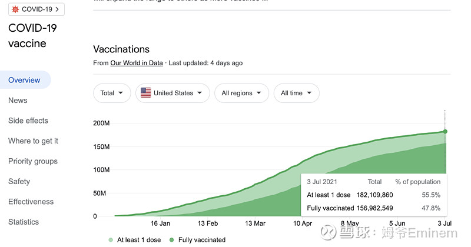Viewport: 471px width, 247px height.
Task: Click the light green 'At least 1 dose' legend dot
Action: 111,240
